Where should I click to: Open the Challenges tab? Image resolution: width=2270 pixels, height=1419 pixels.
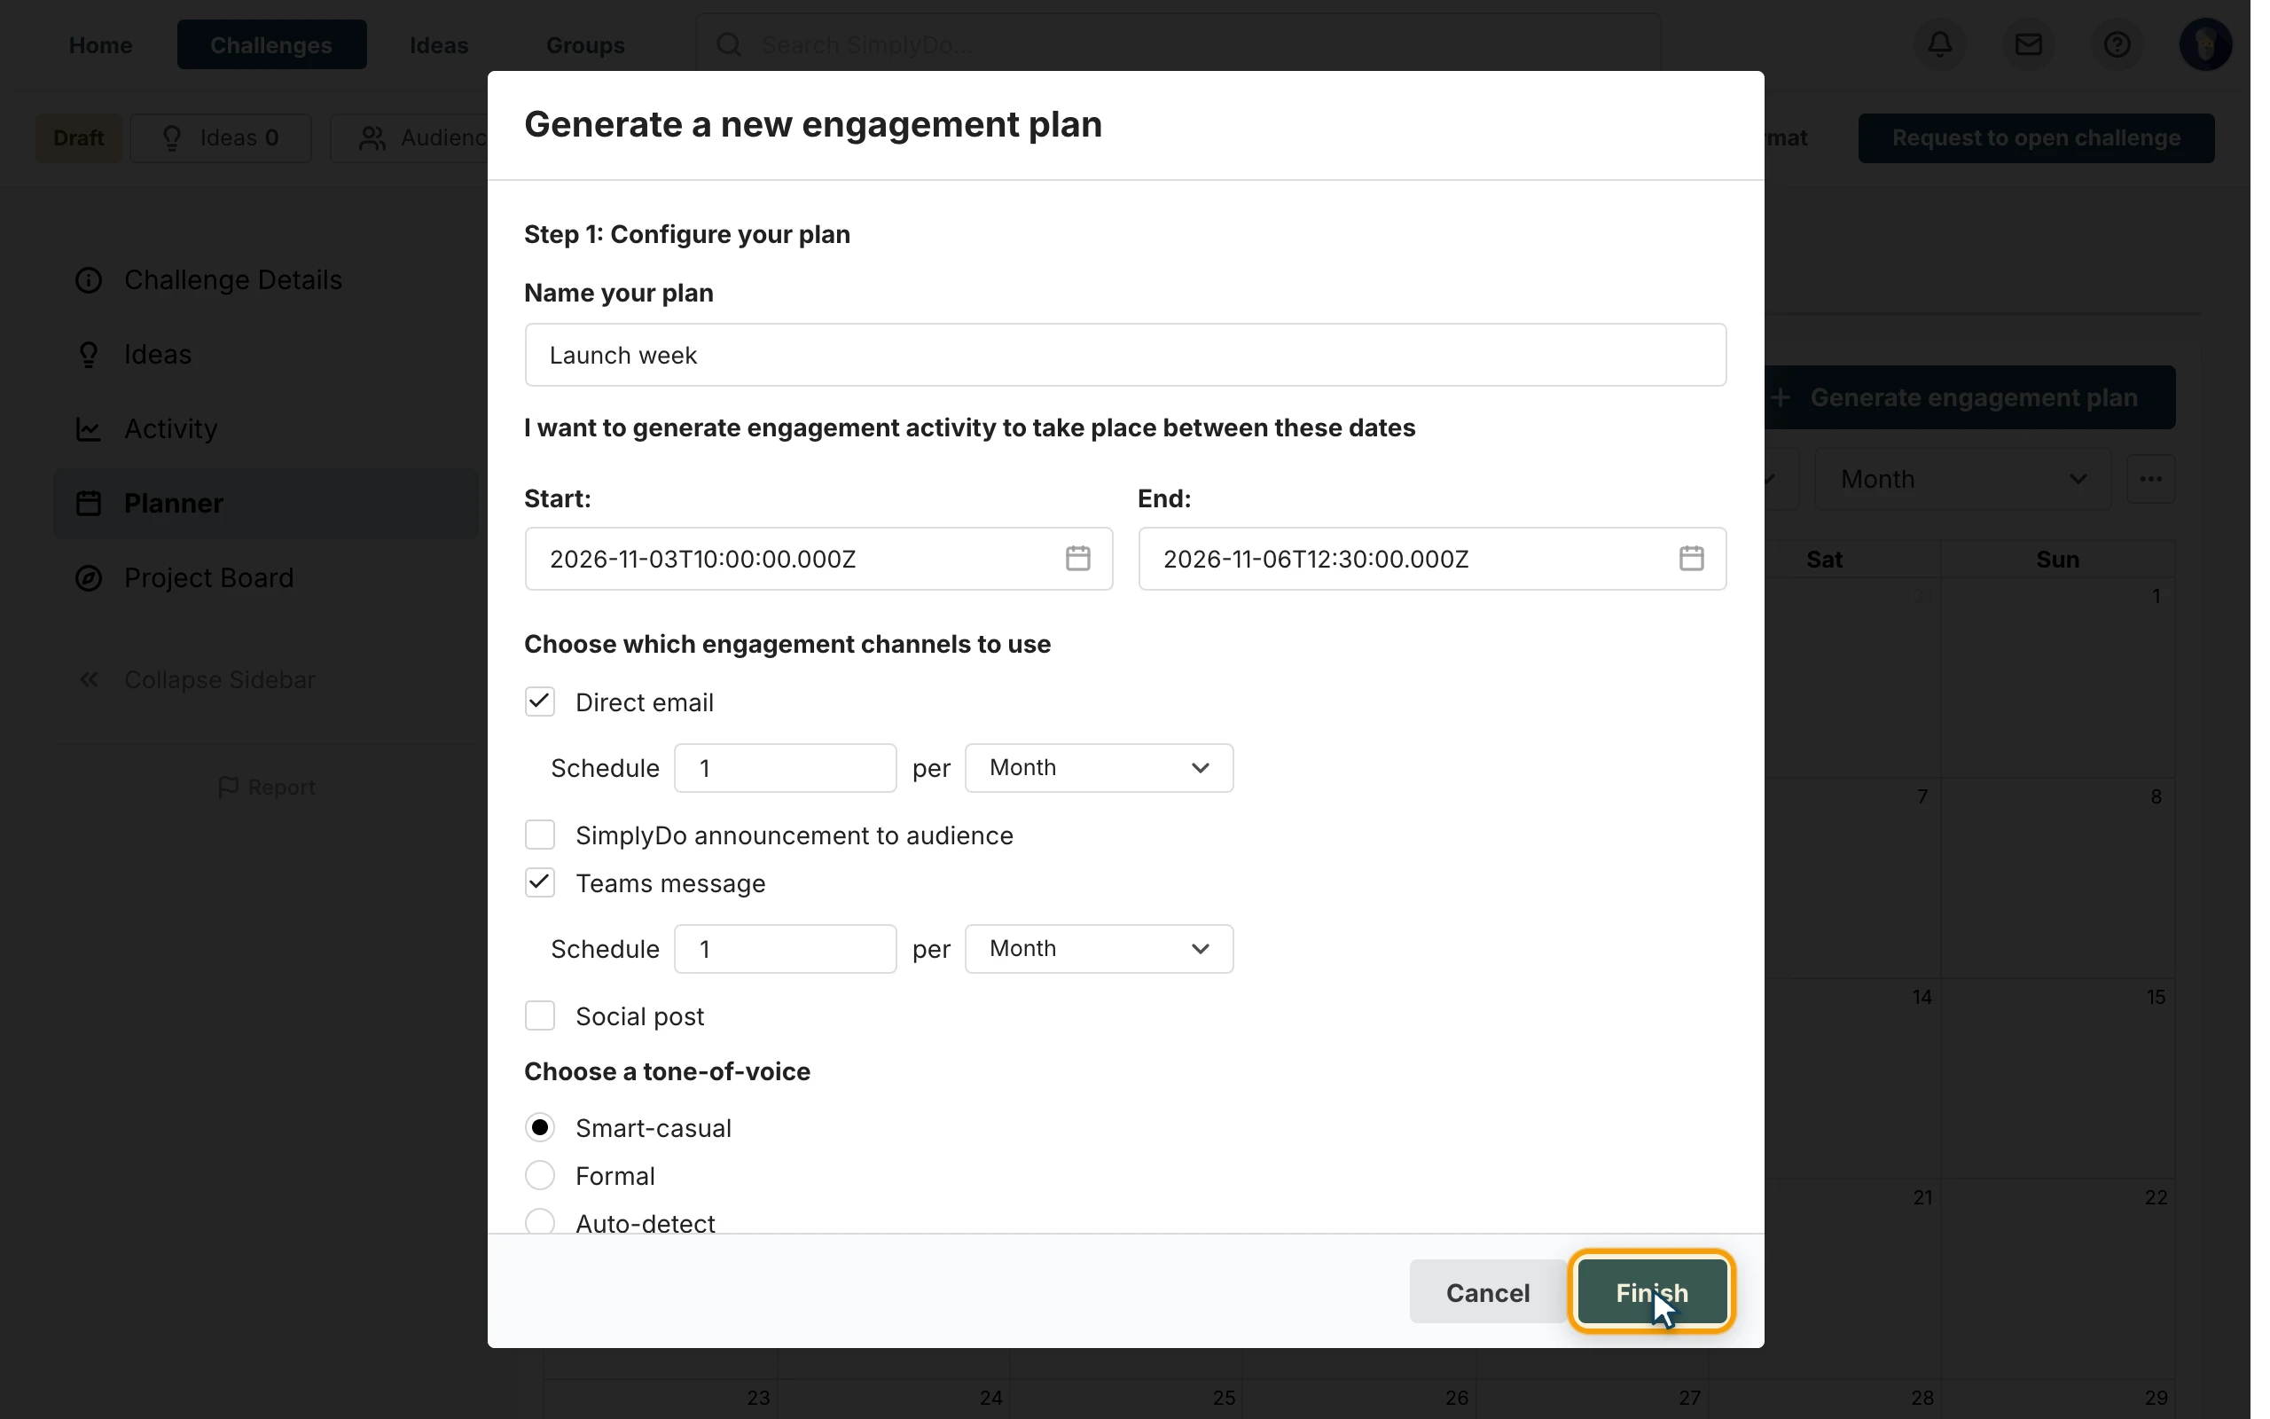coord(271,45)
